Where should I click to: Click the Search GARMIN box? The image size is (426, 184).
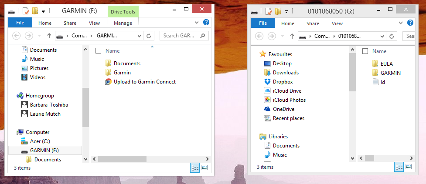[184, 36]
